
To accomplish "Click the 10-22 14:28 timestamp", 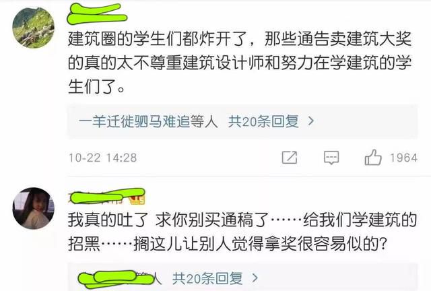I will click(102, 158).
